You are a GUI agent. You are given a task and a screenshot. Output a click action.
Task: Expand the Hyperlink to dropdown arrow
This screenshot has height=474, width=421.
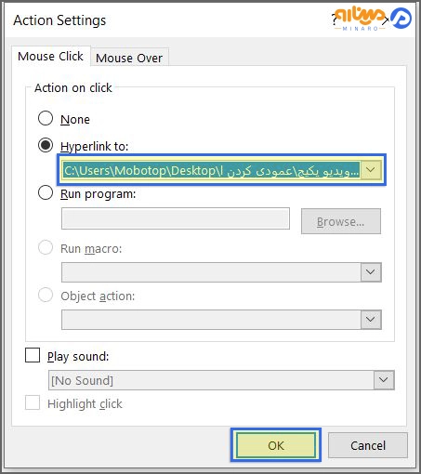coord(371,170)
